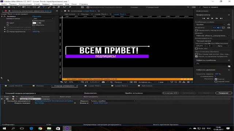Click the Поиск в справке search field
The height and width of the screenshot is (131, 234).
click(215, 7)
